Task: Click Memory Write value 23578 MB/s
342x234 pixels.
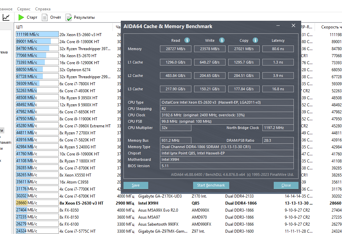Action: 209,49
